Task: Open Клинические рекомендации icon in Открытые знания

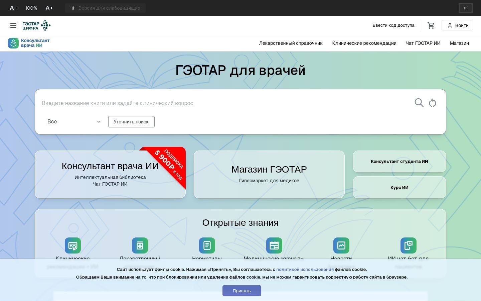Action: tap(73, 245)
